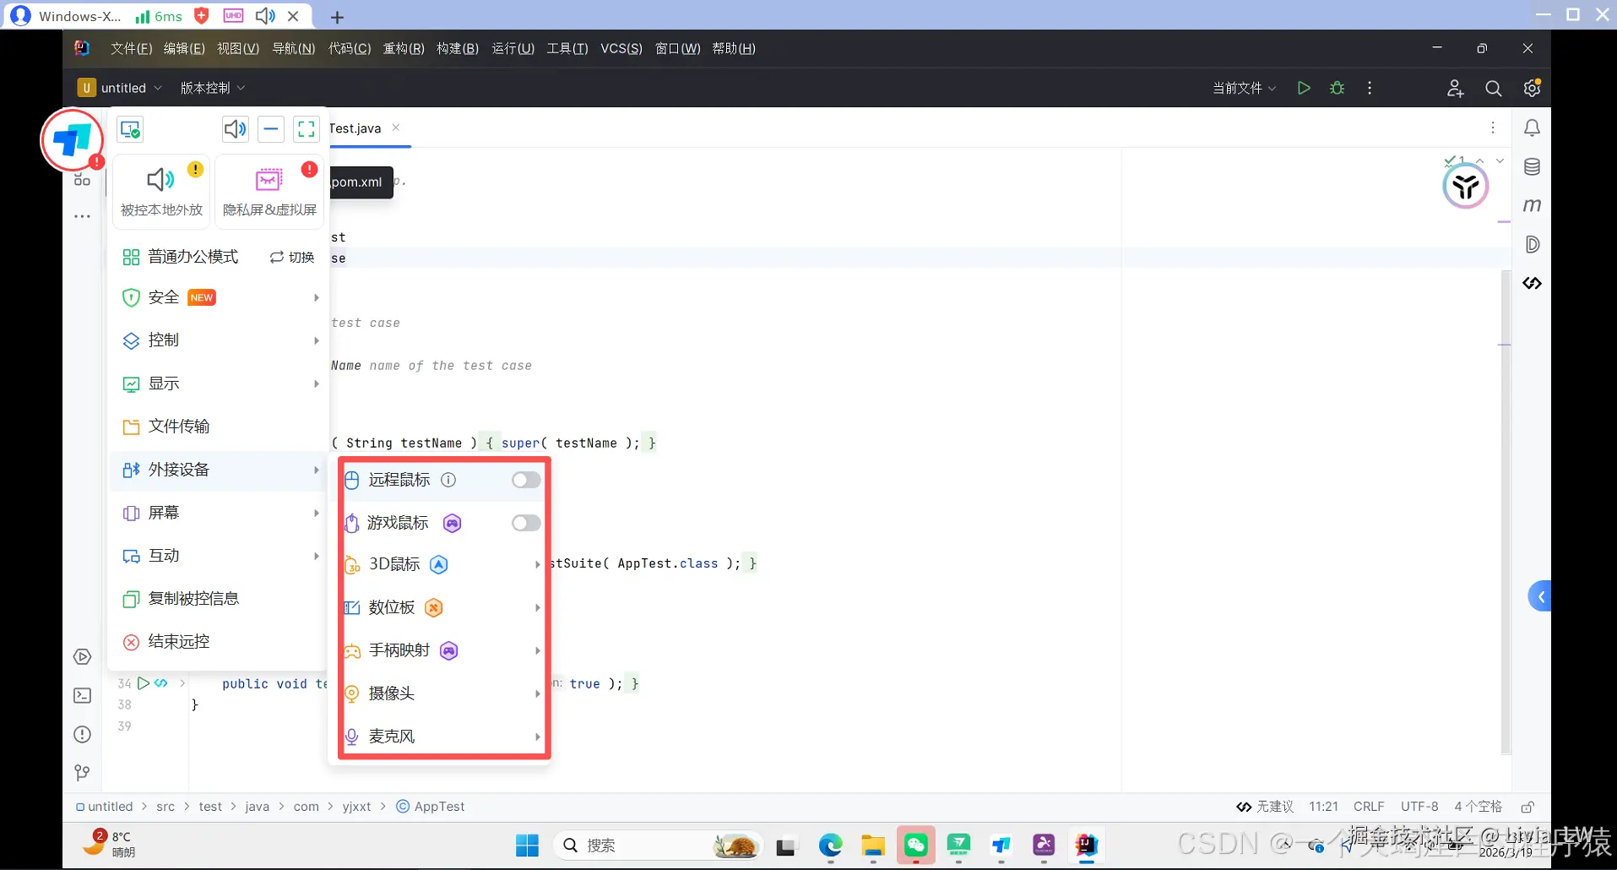This screenshot has height=870, width=1617.
Task: Click the CRLF line separator indicator
Action: [1369, 807]
